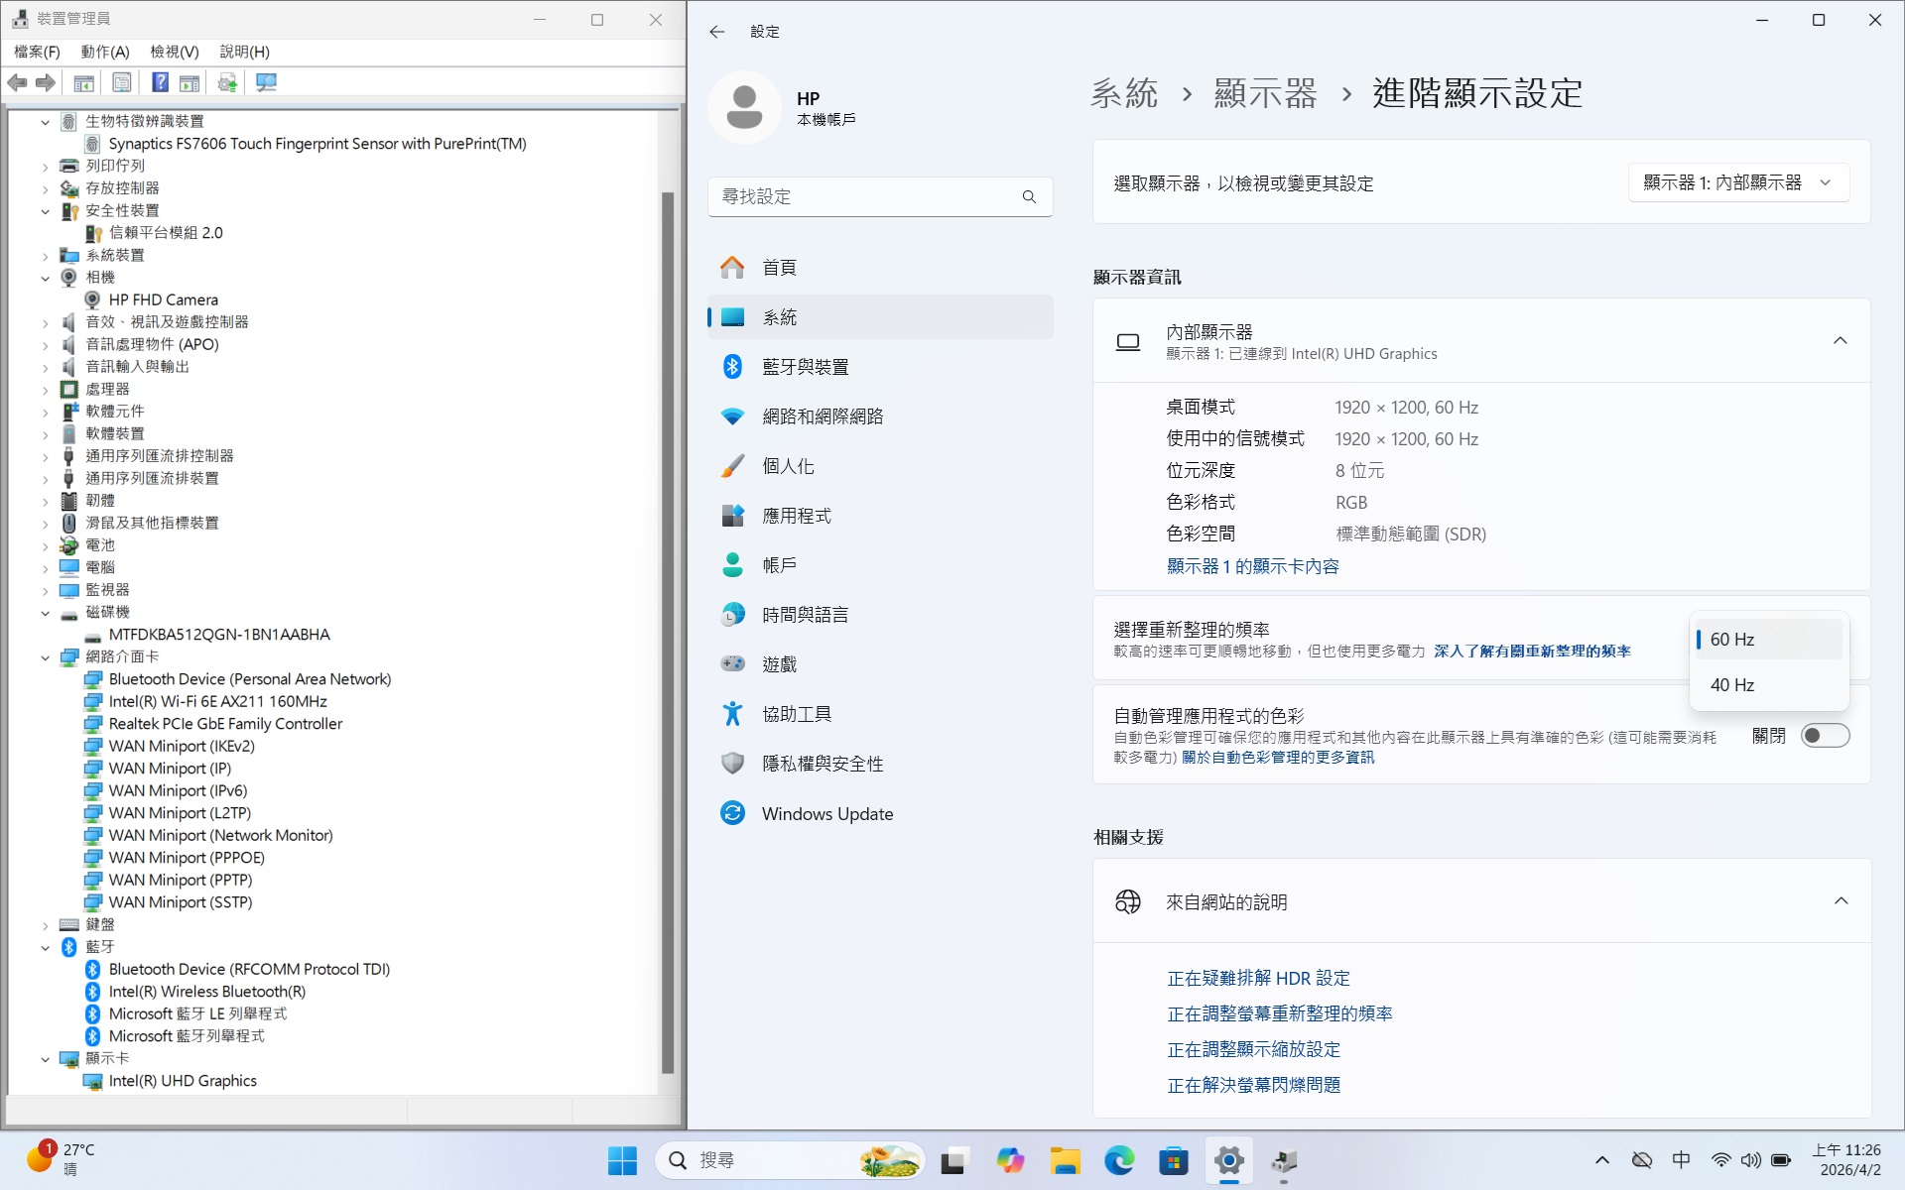Click the back arrow in Settings
This screenshot has height=1190, width=1905.
click(x=717, y=32)
